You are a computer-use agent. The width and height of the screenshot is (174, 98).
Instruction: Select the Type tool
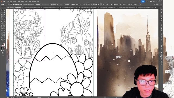click(x=2, y=17)
